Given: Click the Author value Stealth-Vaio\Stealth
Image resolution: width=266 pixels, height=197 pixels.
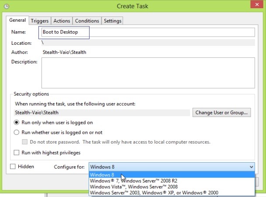Looking at the screenshot, I should (64, 52).
